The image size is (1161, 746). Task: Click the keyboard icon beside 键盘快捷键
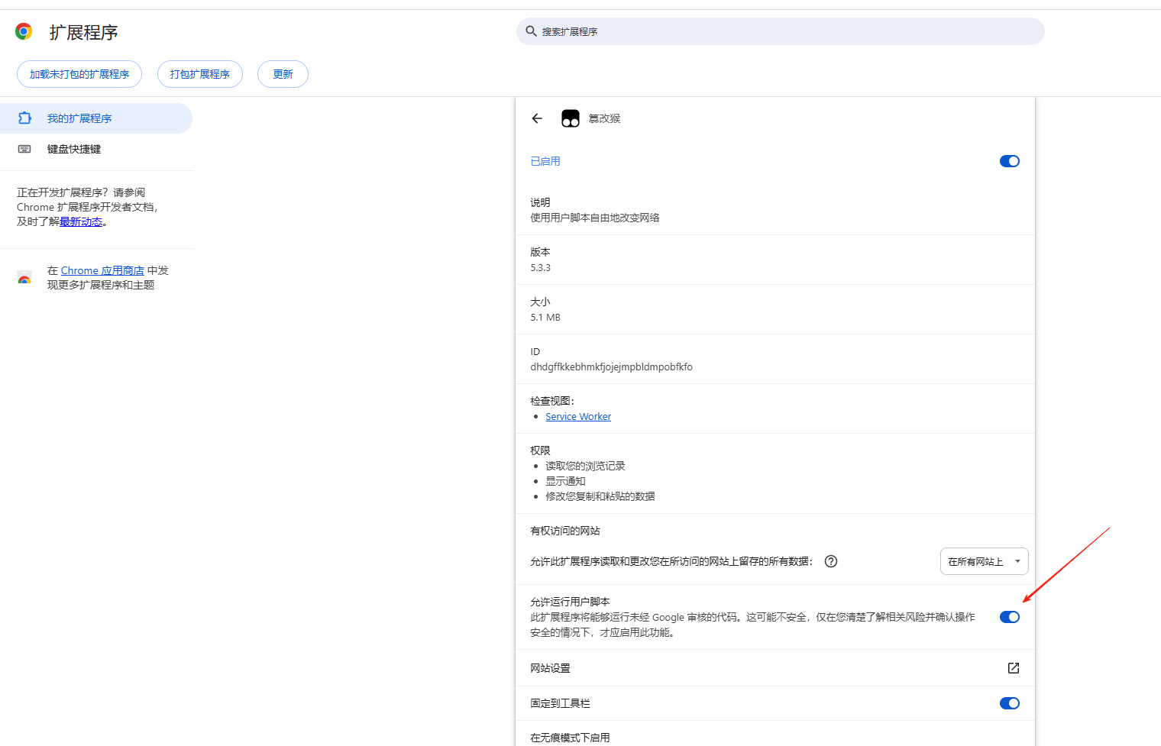point(26,149)
